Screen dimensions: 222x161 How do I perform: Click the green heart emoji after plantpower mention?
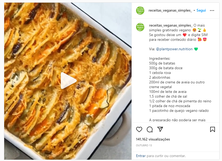coord(196,49)
